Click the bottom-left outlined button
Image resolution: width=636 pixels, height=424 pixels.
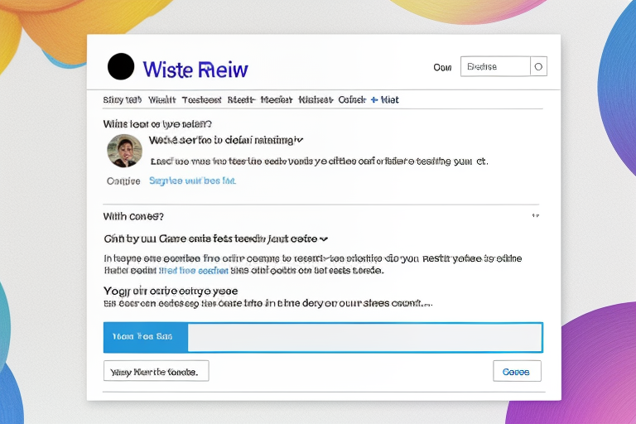pos(157,371)
